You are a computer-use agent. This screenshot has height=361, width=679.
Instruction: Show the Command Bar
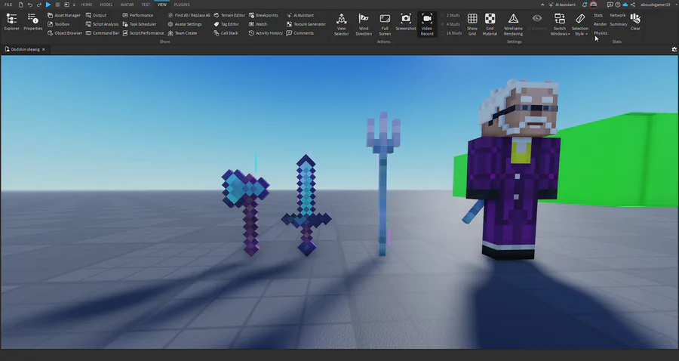tap(102, 33)
